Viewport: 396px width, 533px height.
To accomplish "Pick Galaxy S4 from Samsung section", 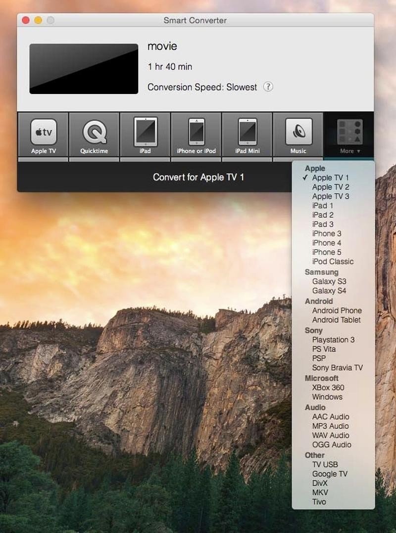I will (x=329, y=291).
